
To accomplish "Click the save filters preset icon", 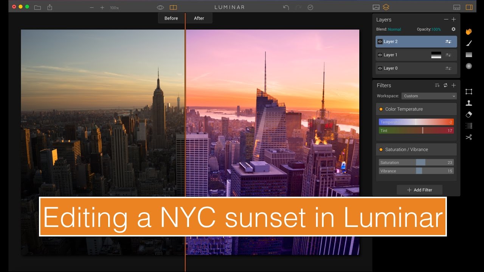I will pos(437,85).
